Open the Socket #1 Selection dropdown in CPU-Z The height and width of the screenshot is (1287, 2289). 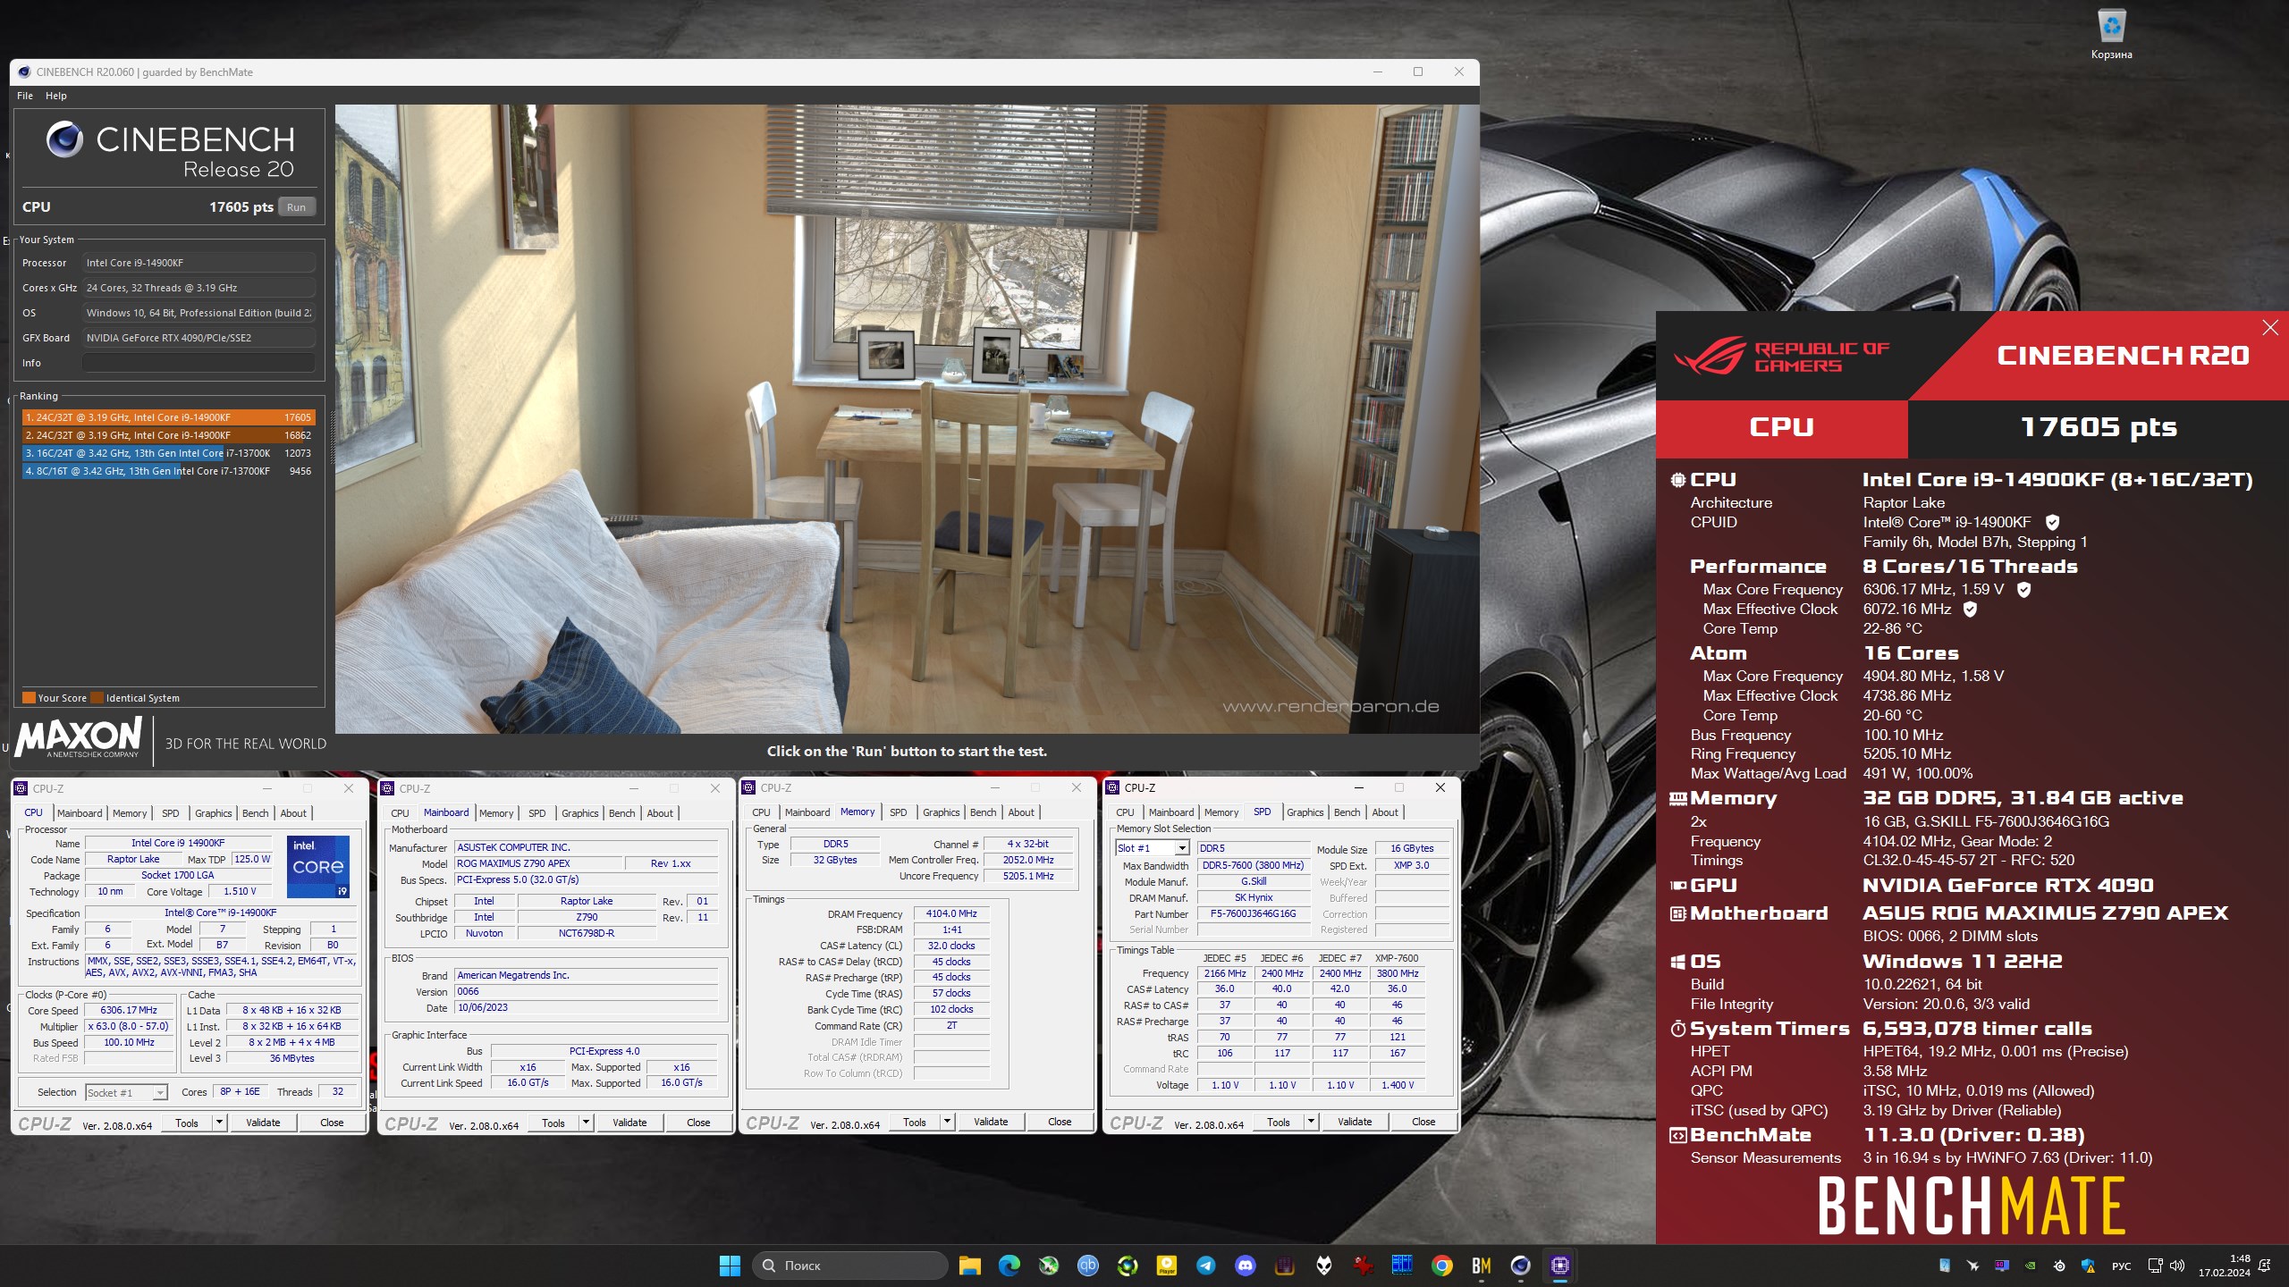(126, 1092)
